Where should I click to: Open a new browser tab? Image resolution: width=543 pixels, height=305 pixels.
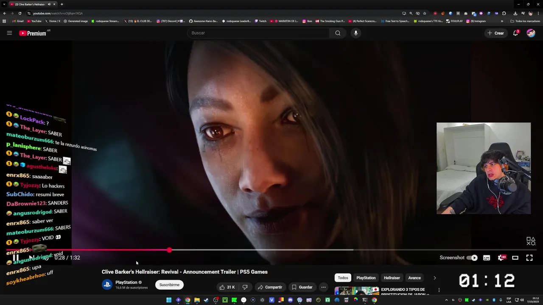[x=62, y=4]
